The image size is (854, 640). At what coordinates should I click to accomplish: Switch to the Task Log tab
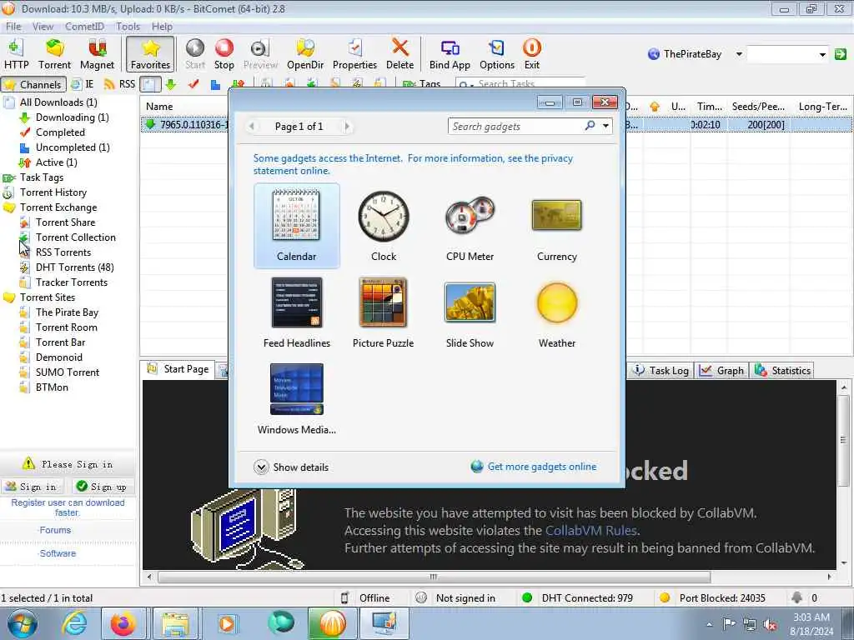click(x=661, y=371)
